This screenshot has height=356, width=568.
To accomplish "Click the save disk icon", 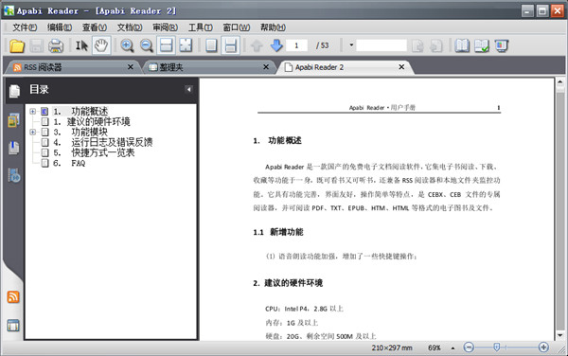I will 36,45.
